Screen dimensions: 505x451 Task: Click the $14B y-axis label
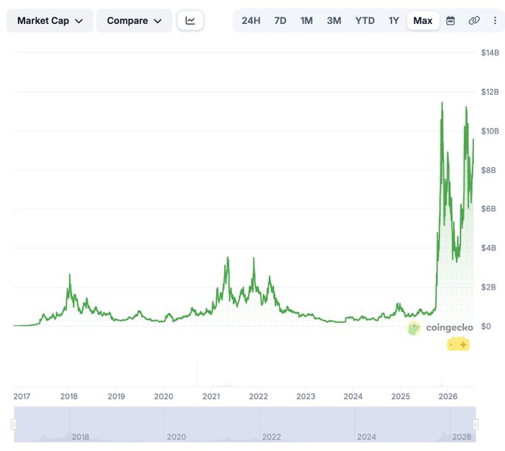tap(490, 53)
